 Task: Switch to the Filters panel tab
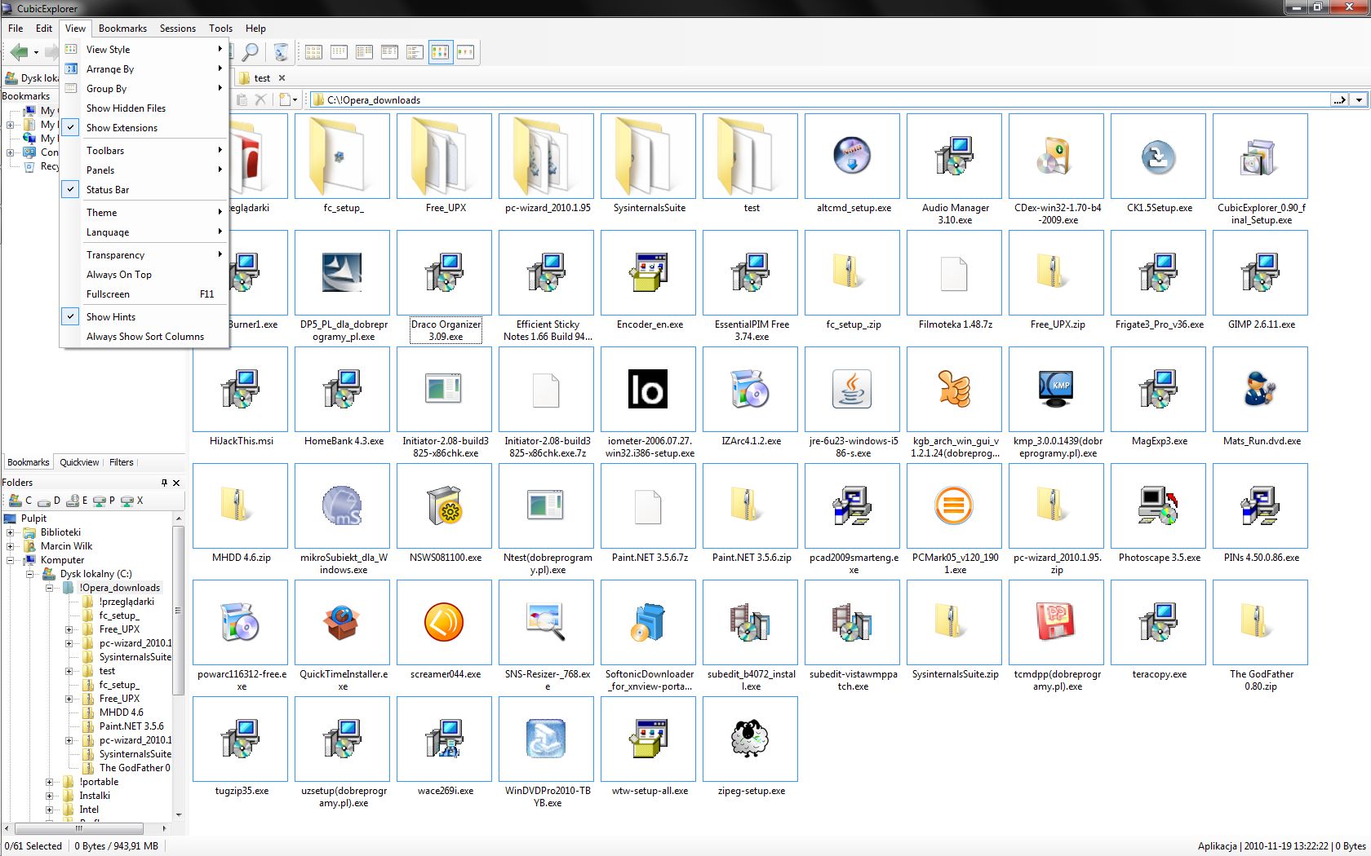click(122, 462)
